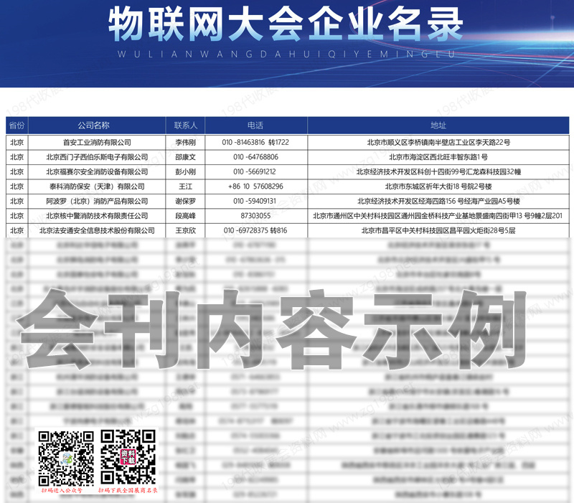Click phone +86 10 57608296
The width and height of the screenshot is (574, 503).
255,187
